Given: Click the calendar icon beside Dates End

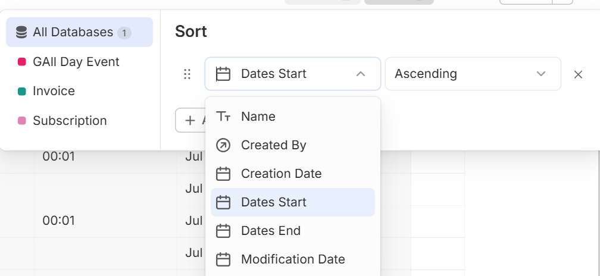Looking at the screenshot, I should (223, 231).
